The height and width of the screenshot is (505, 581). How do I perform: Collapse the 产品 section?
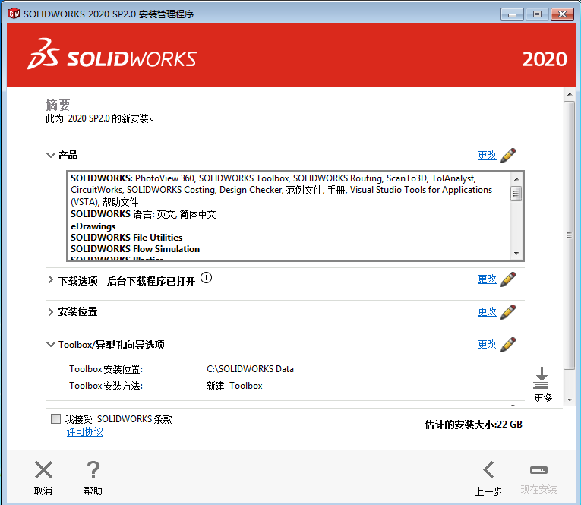[x=50, y=155]
